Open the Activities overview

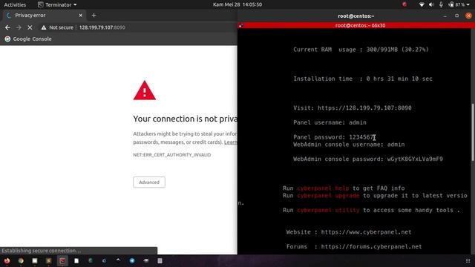point(15,4)
